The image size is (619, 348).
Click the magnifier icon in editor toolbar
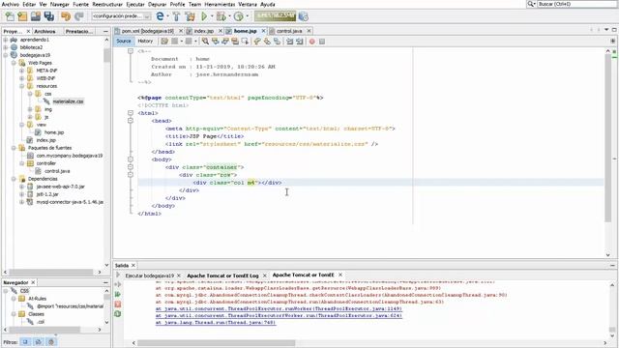(x=205, y=41)
